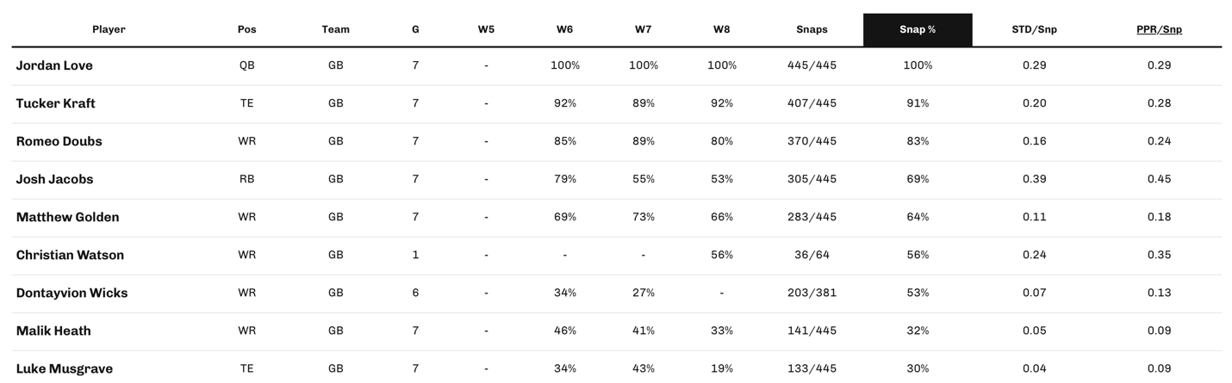Sort by W8 column header
This screenshot has height=383, width=1232.
(x=721, y=29)
